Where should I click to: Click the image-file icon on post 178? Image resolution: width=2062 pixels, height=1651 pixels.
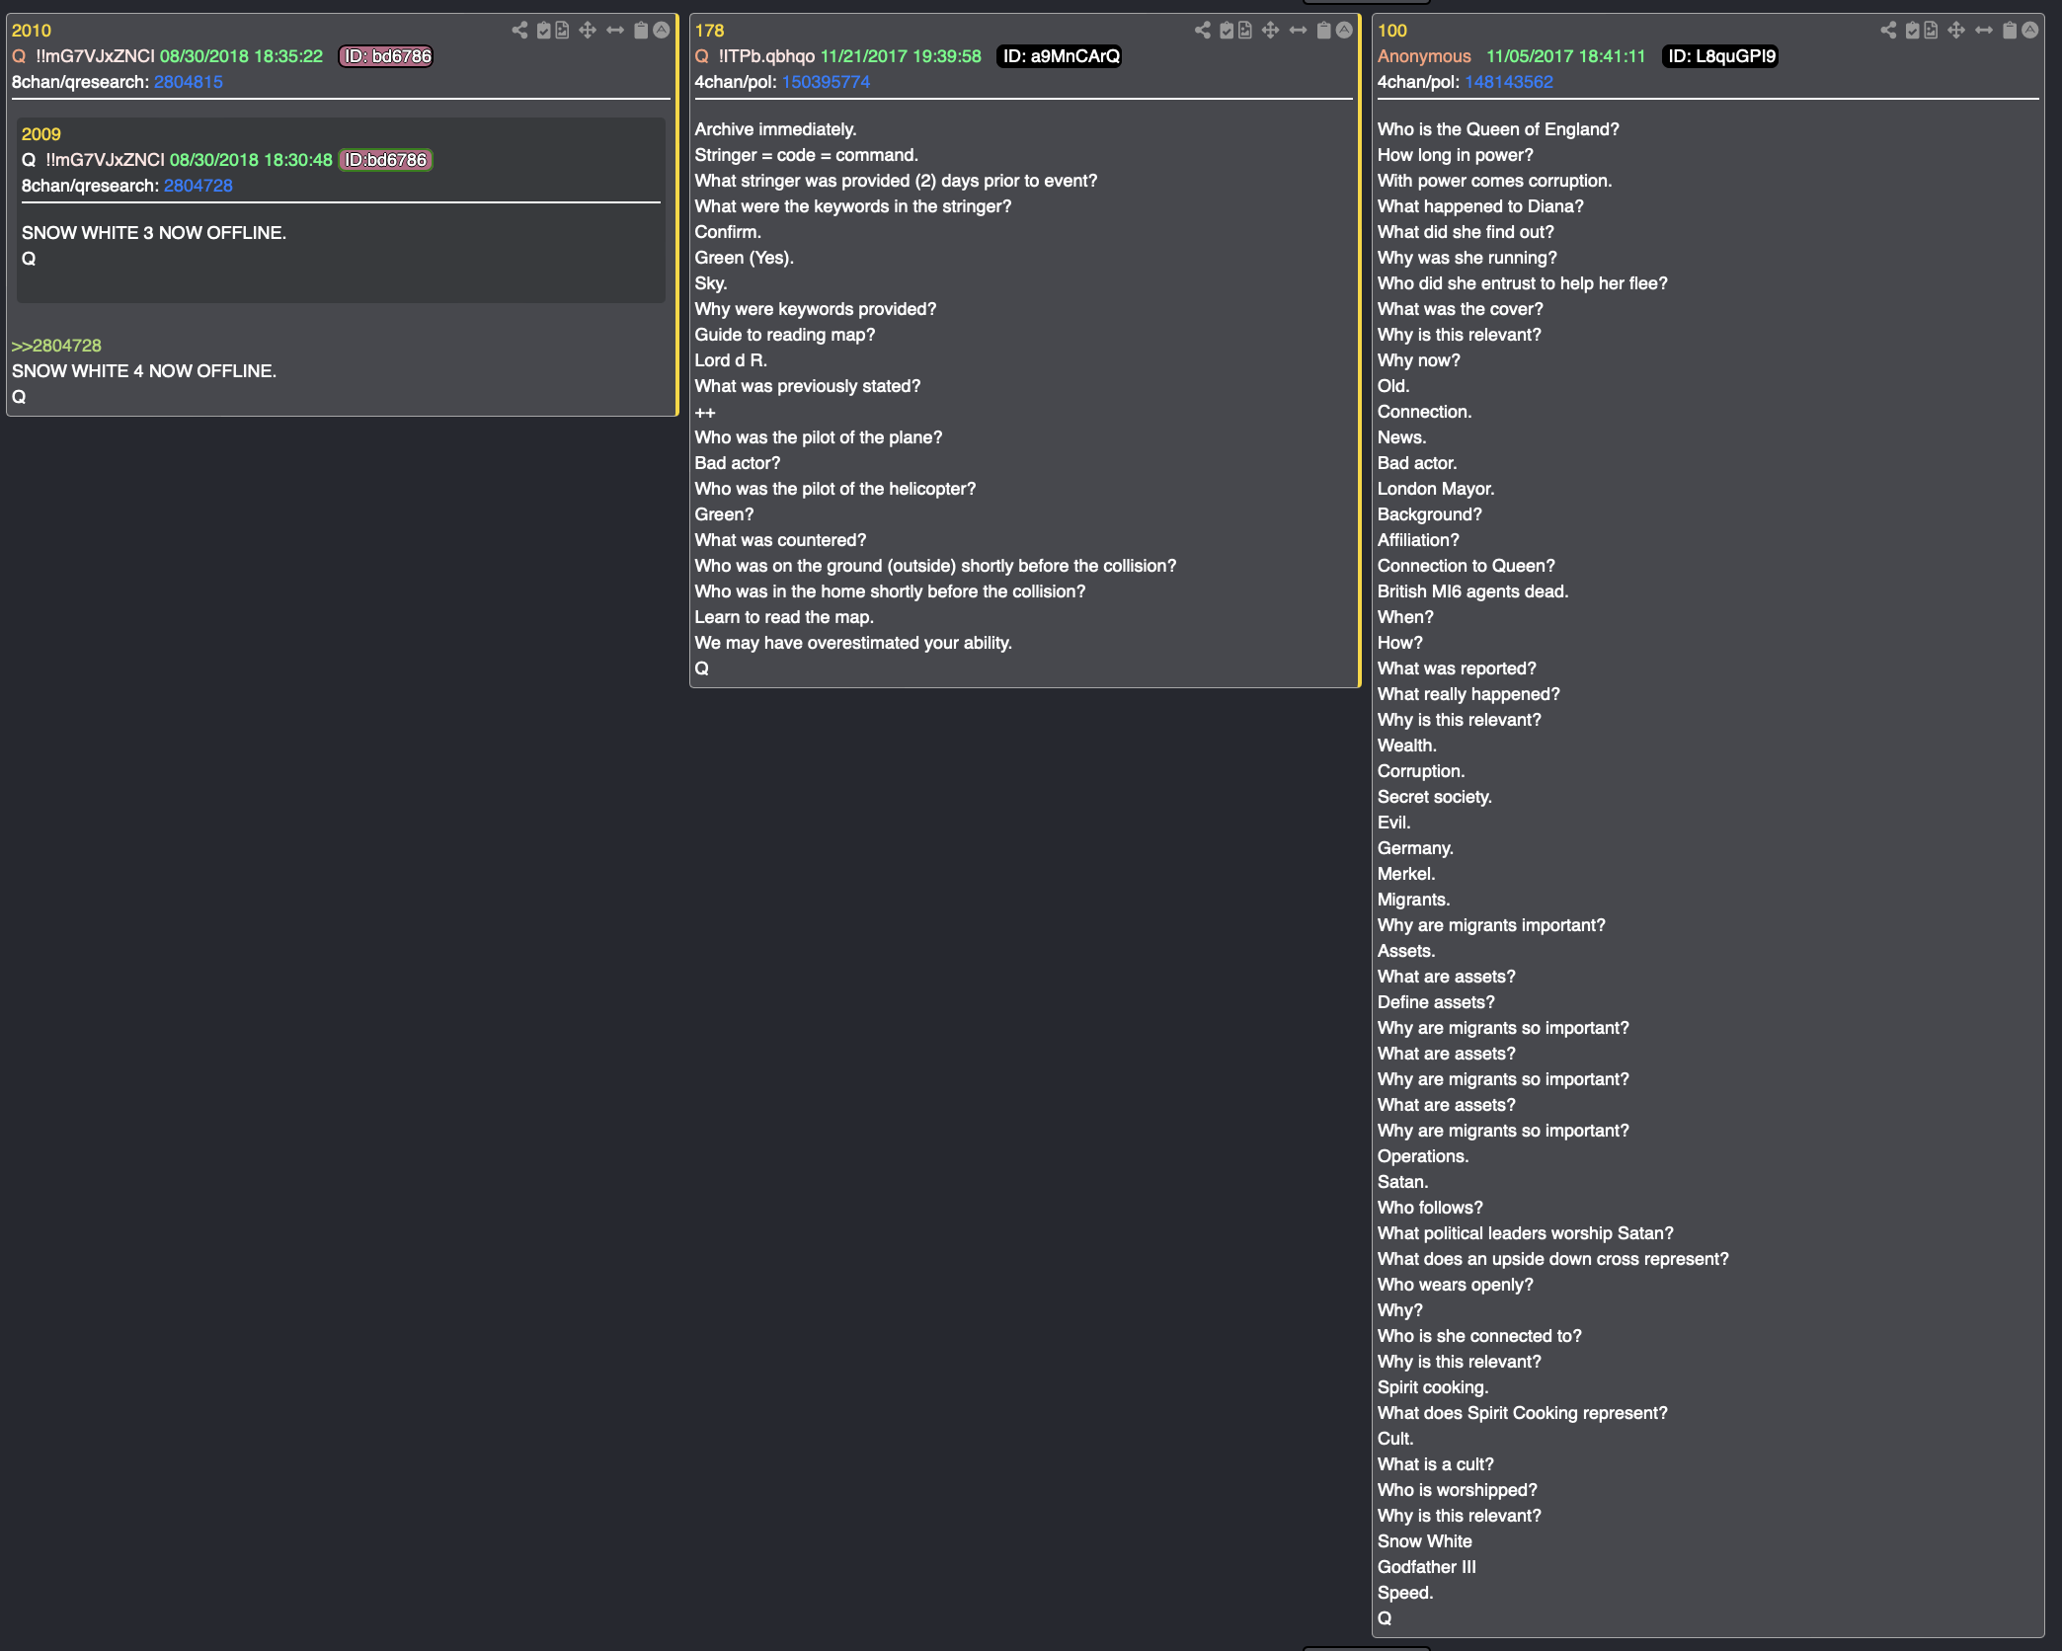click(x=1245, y=31)
